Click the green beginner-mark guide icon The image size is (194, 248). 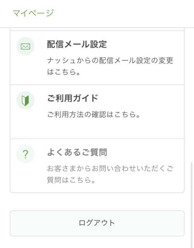26,100
